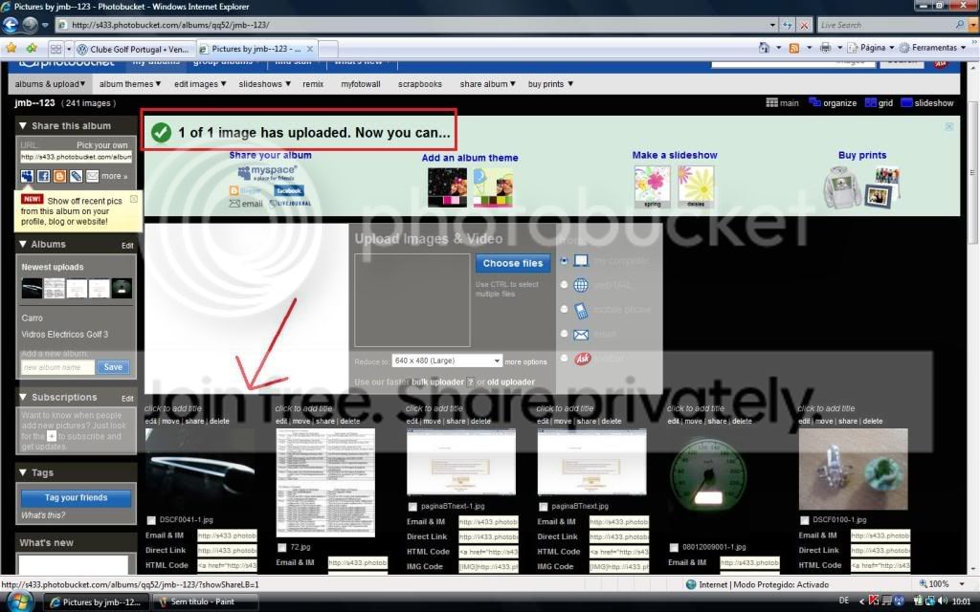Open organize view icon

pos(814,103)
